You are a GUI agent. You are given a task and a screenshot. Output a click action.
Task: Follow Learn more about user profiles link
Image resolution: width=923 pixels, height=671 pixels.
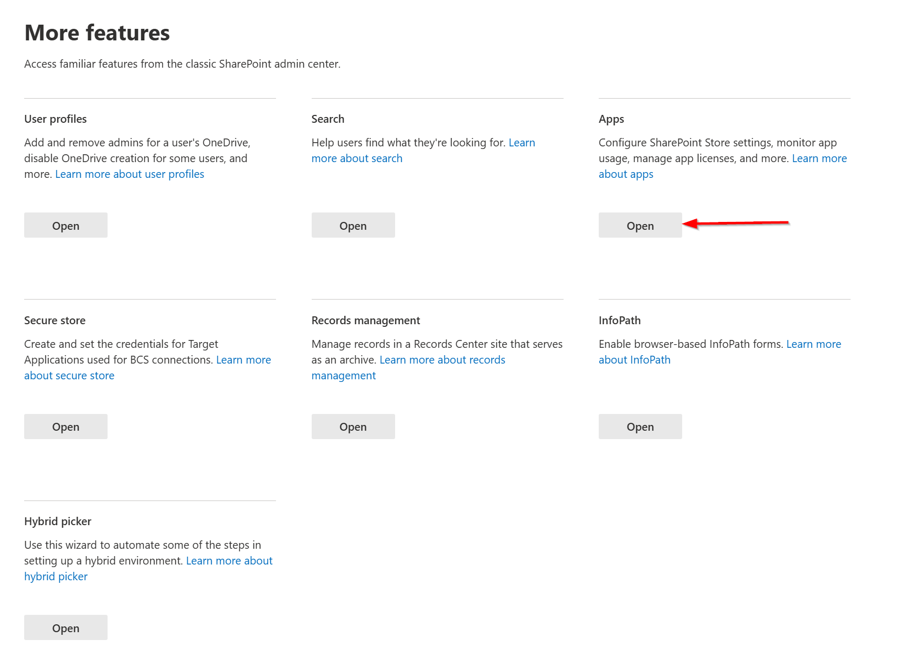point(130,174)
